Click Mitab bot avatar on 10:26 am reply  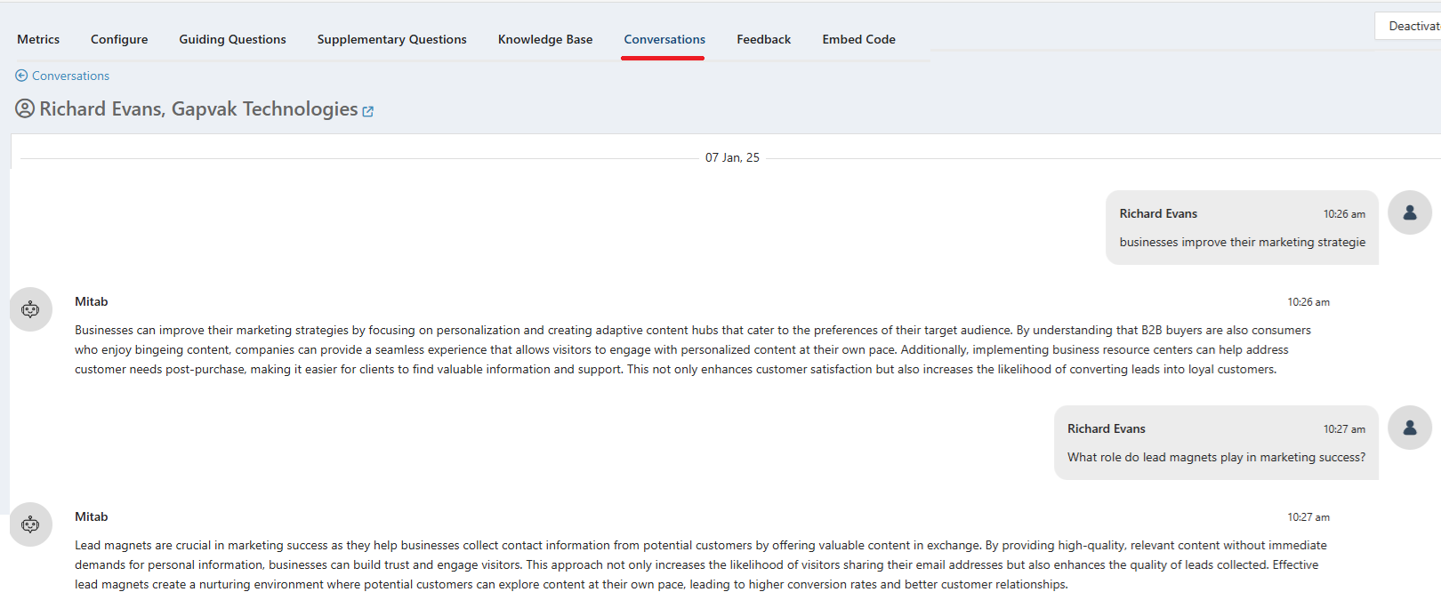point(31,309)
